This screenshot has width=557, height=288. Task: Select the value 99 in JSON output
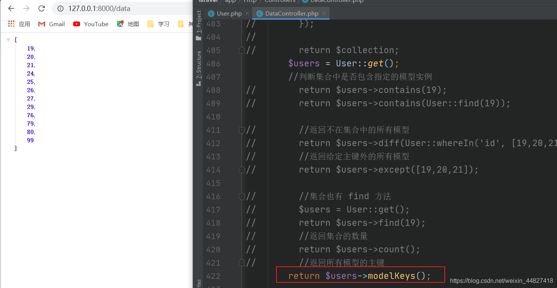coord(30,140)
